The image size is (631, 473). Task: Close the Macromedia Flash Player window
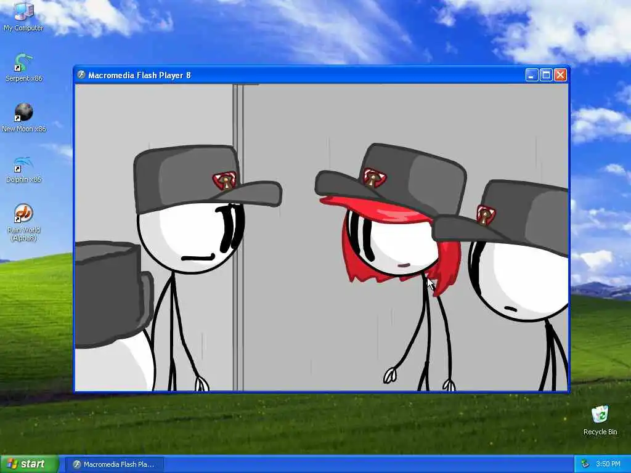click(560, 75)
